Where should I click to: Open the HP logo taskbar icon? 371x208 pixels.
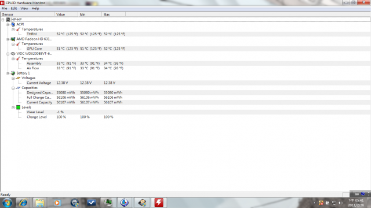[75, 203]
